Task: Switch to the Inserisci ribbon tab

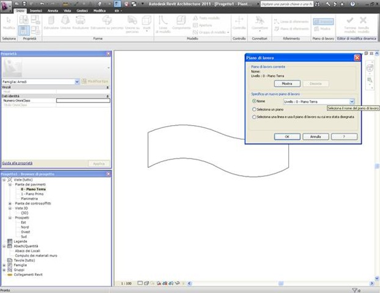Action: click(36, 11)
